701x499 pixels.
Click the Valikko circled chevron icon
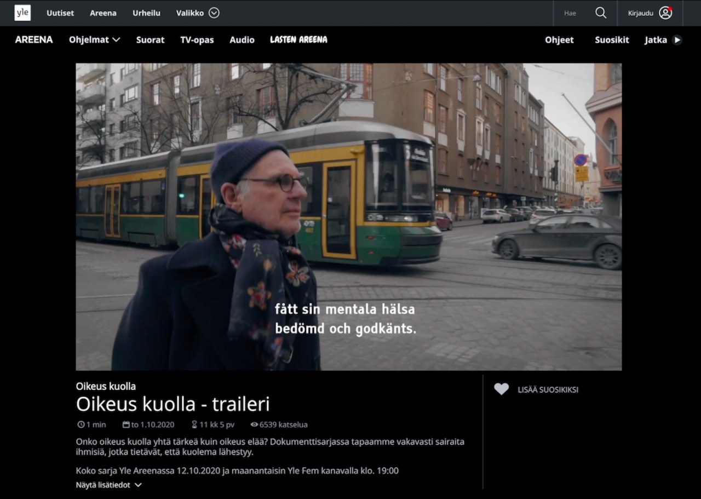214,13
